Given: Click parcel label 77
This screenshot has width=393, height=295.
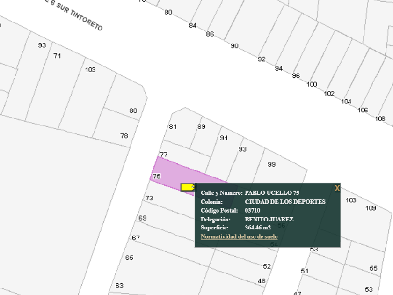Looking at the screenshot, I should click(164, 155).
